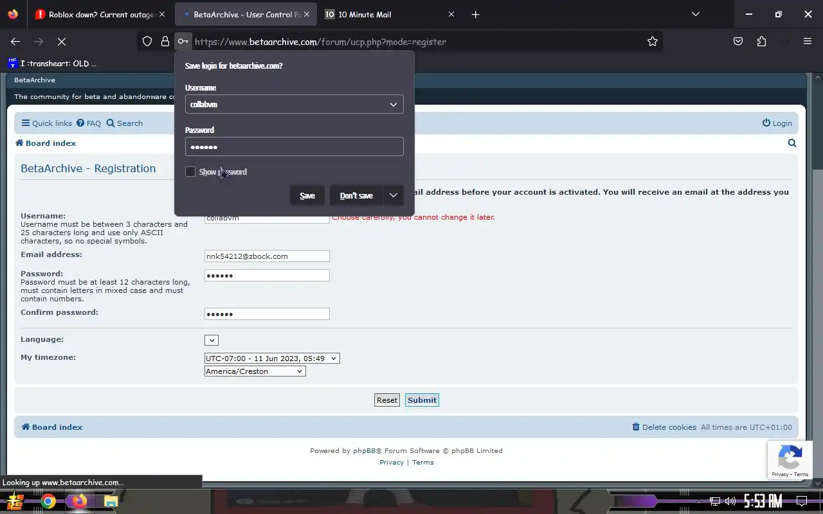The width and height of the screenshot is (823, 514).
Task: Open the transheart OLD bookmark
Action: [x=52, y=64]
